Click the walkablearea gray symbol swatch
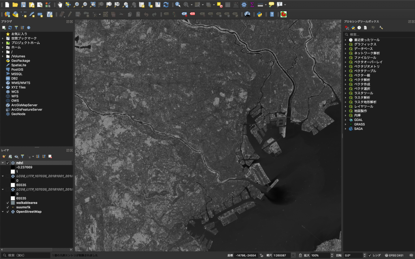 click(x=13, y=203)
